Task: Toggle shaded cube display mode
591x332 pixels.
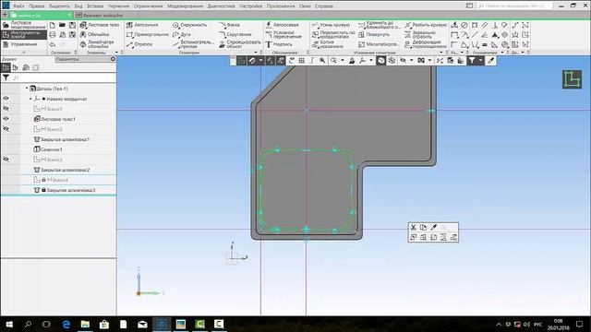Action: (381, 61)
